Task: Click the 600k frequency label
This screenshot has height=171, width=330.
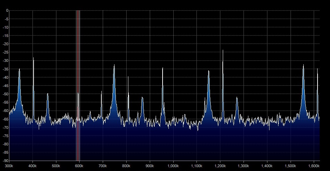Action: [x=79, y=166]
